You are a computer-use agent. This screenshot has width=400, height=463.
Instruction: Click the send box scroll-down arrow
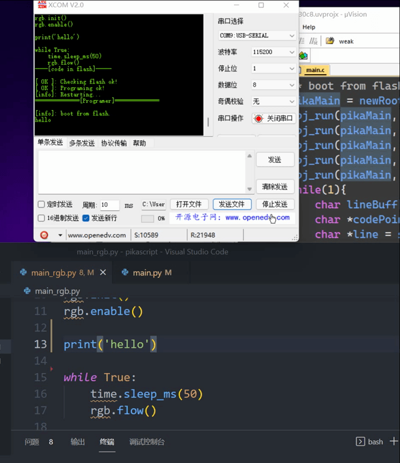(x=249, y=189)
